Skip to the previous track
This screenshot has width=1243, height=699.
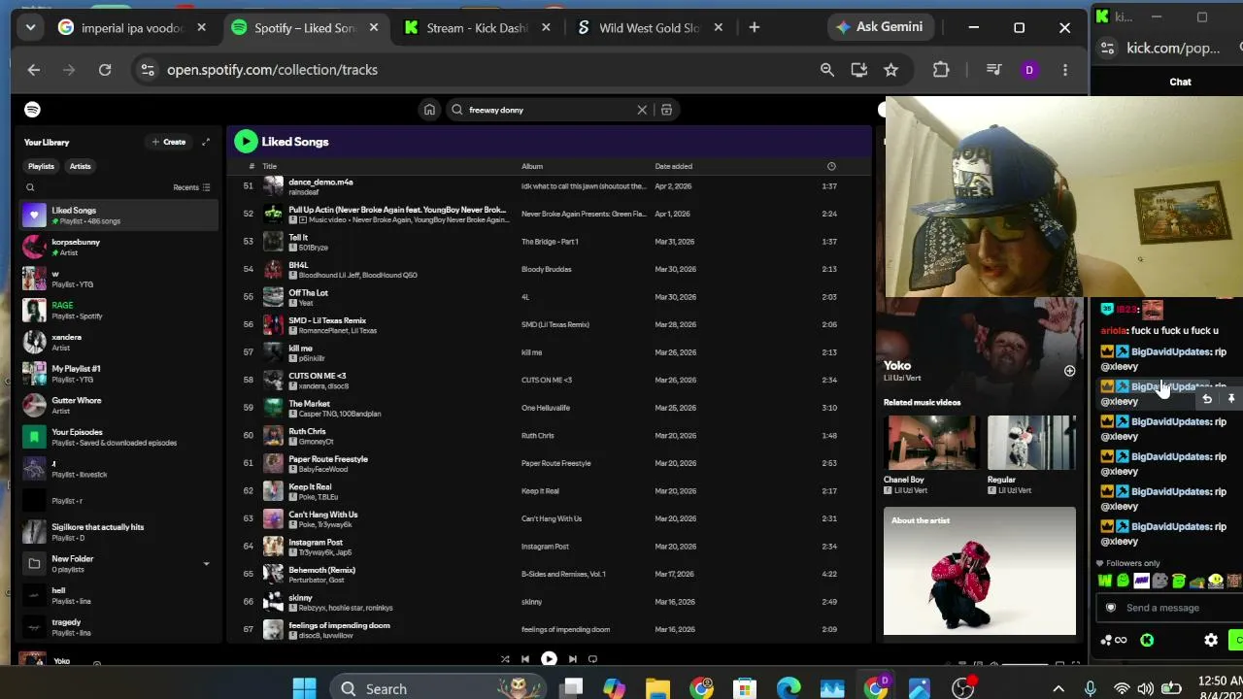click(525, 659)
